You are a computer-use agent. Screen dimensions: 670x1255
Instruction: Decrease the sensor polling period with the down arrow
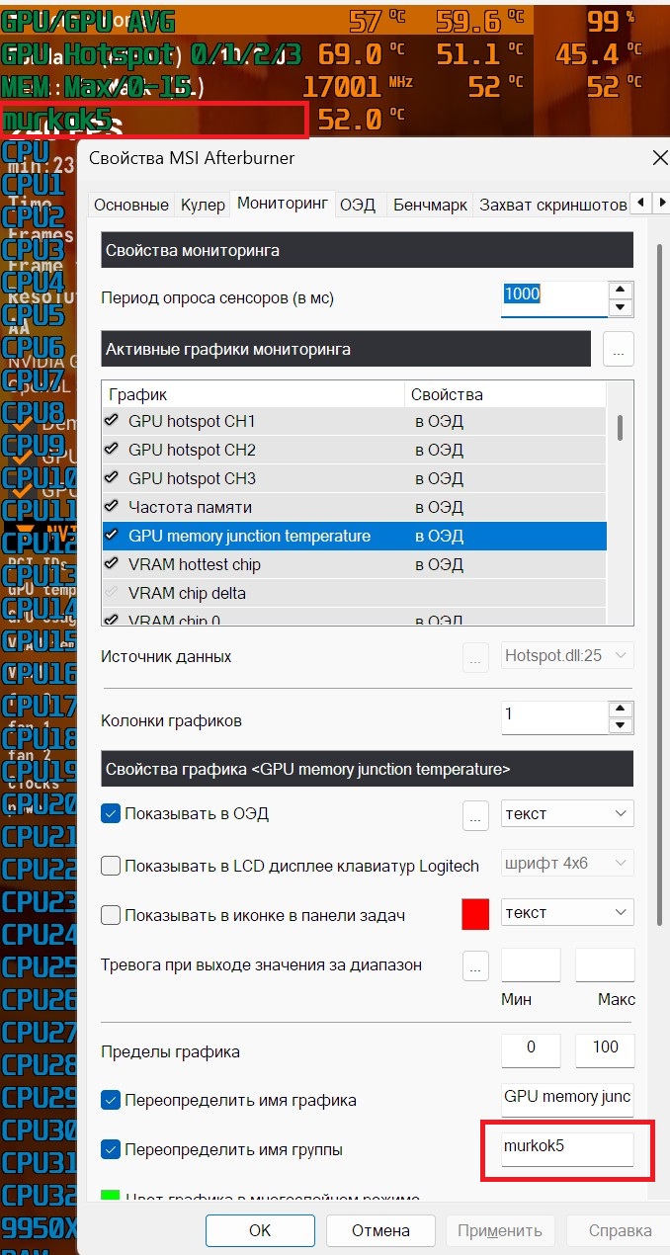(621, 307)
